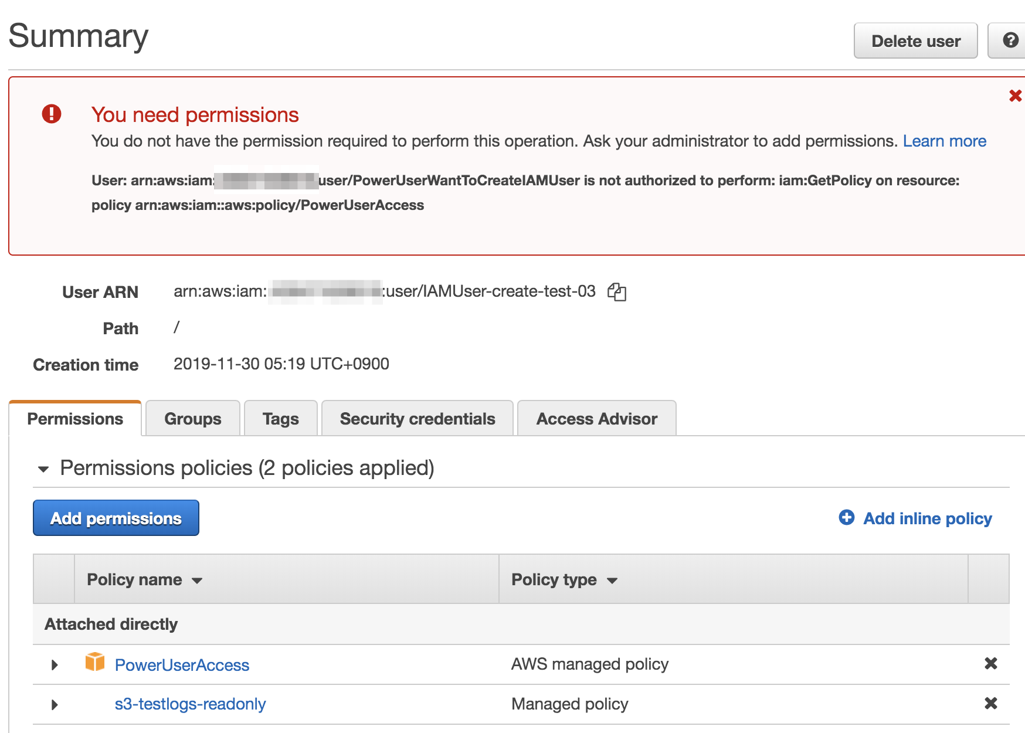Screen dimensions: 1025x733
Task: Collapse the Permissions policies section
Action: click(x=43, y=469)
